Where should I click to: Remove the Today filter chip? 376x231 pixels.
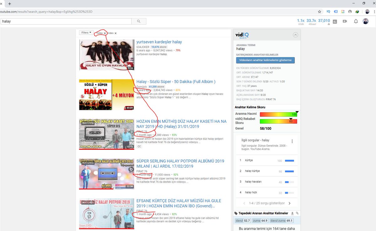tap(105, 33)
